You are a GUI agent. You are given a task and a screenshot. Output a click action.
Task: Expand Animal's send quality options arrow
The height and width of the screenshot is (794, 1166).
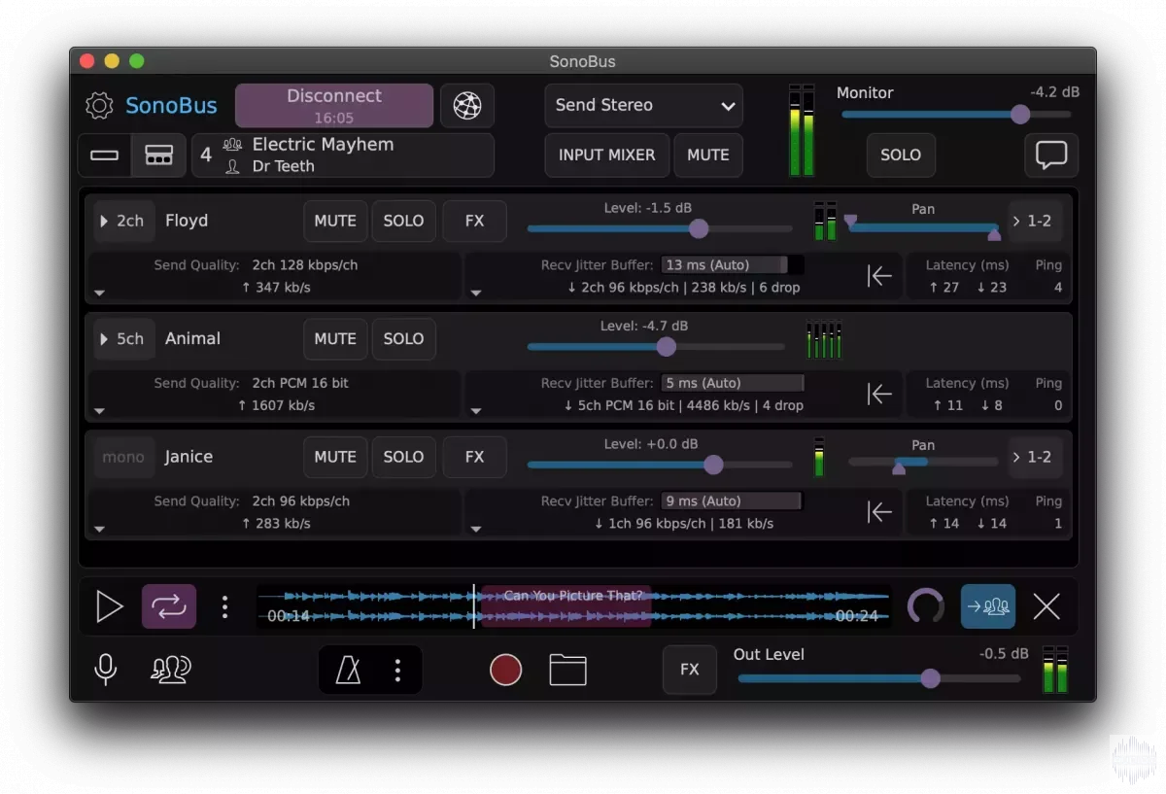point(100,411)
